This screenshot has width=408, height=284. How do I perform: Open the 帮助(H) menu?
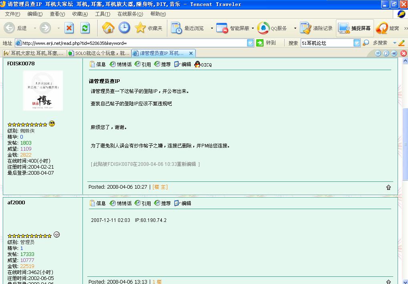158,14
